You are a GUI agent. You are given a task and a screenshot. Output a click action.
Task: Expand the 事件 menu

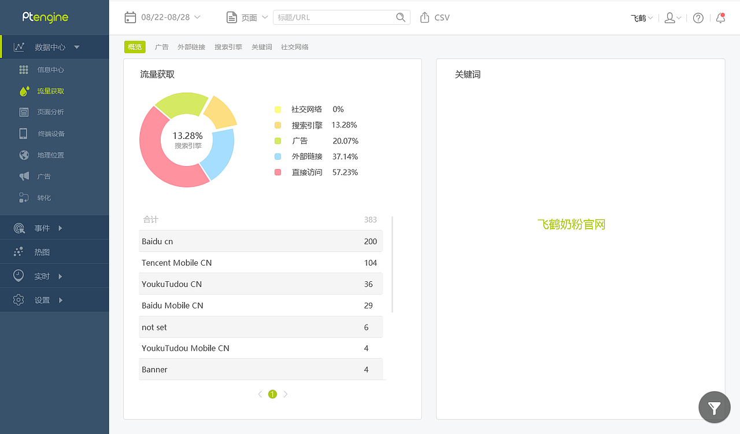point(60,228)
